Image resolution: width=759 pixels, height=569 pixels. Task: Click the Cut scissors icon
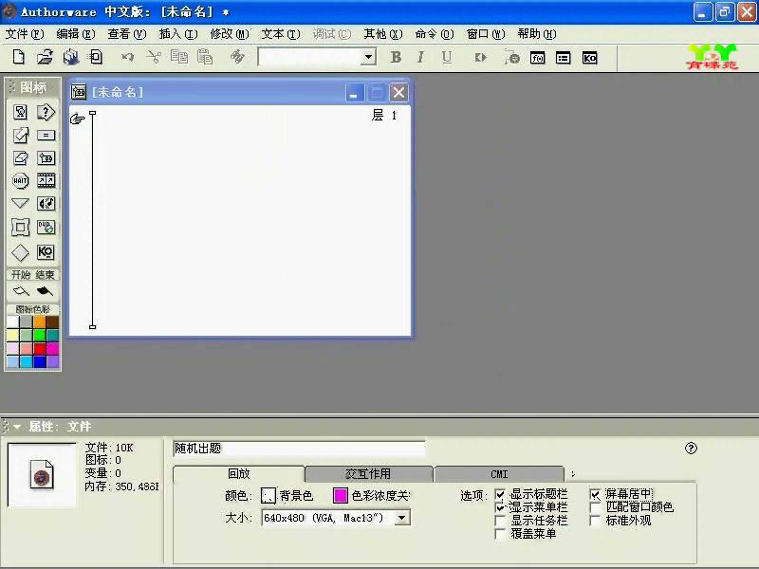pos(154,57)
